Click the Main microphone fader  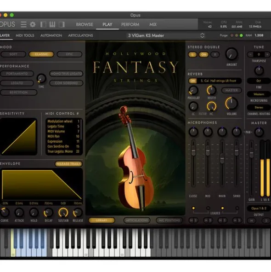point(222,159)
